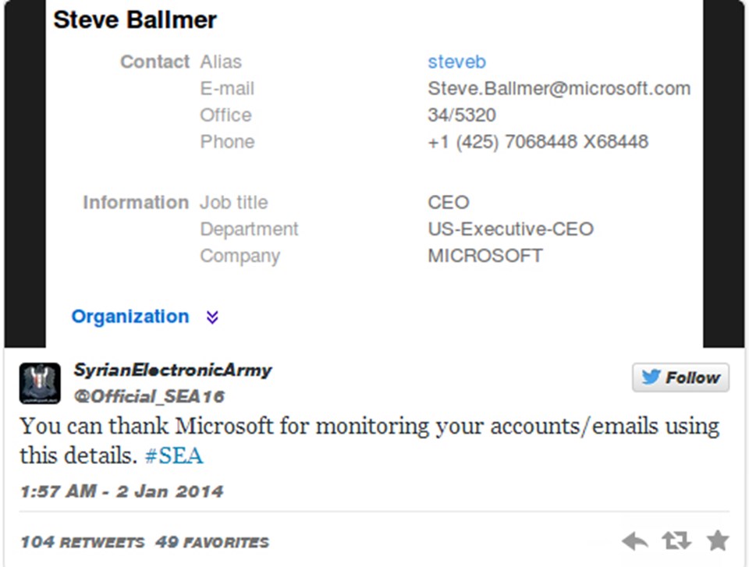Expand the Organization section chevron
The image size is (749, 567).
pyautogui.click(x=212, y=317)
